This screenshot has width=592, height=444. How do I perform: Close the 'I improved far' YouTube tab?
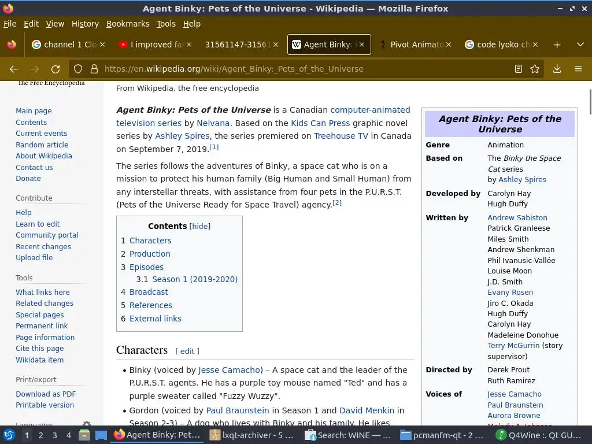tap(189, 45)
